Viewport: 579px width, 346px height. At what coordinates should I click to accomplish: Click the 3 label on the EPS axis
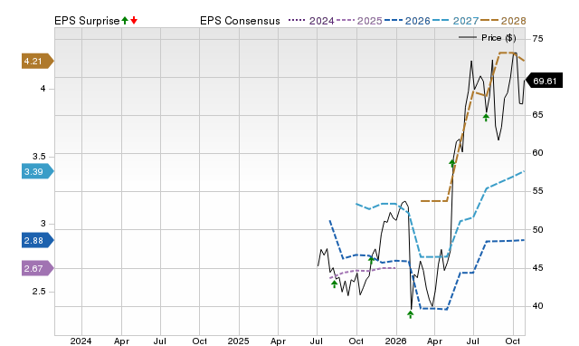[43, 224]
